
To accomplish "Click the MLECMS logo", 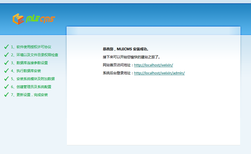I will tap(34, 19).
